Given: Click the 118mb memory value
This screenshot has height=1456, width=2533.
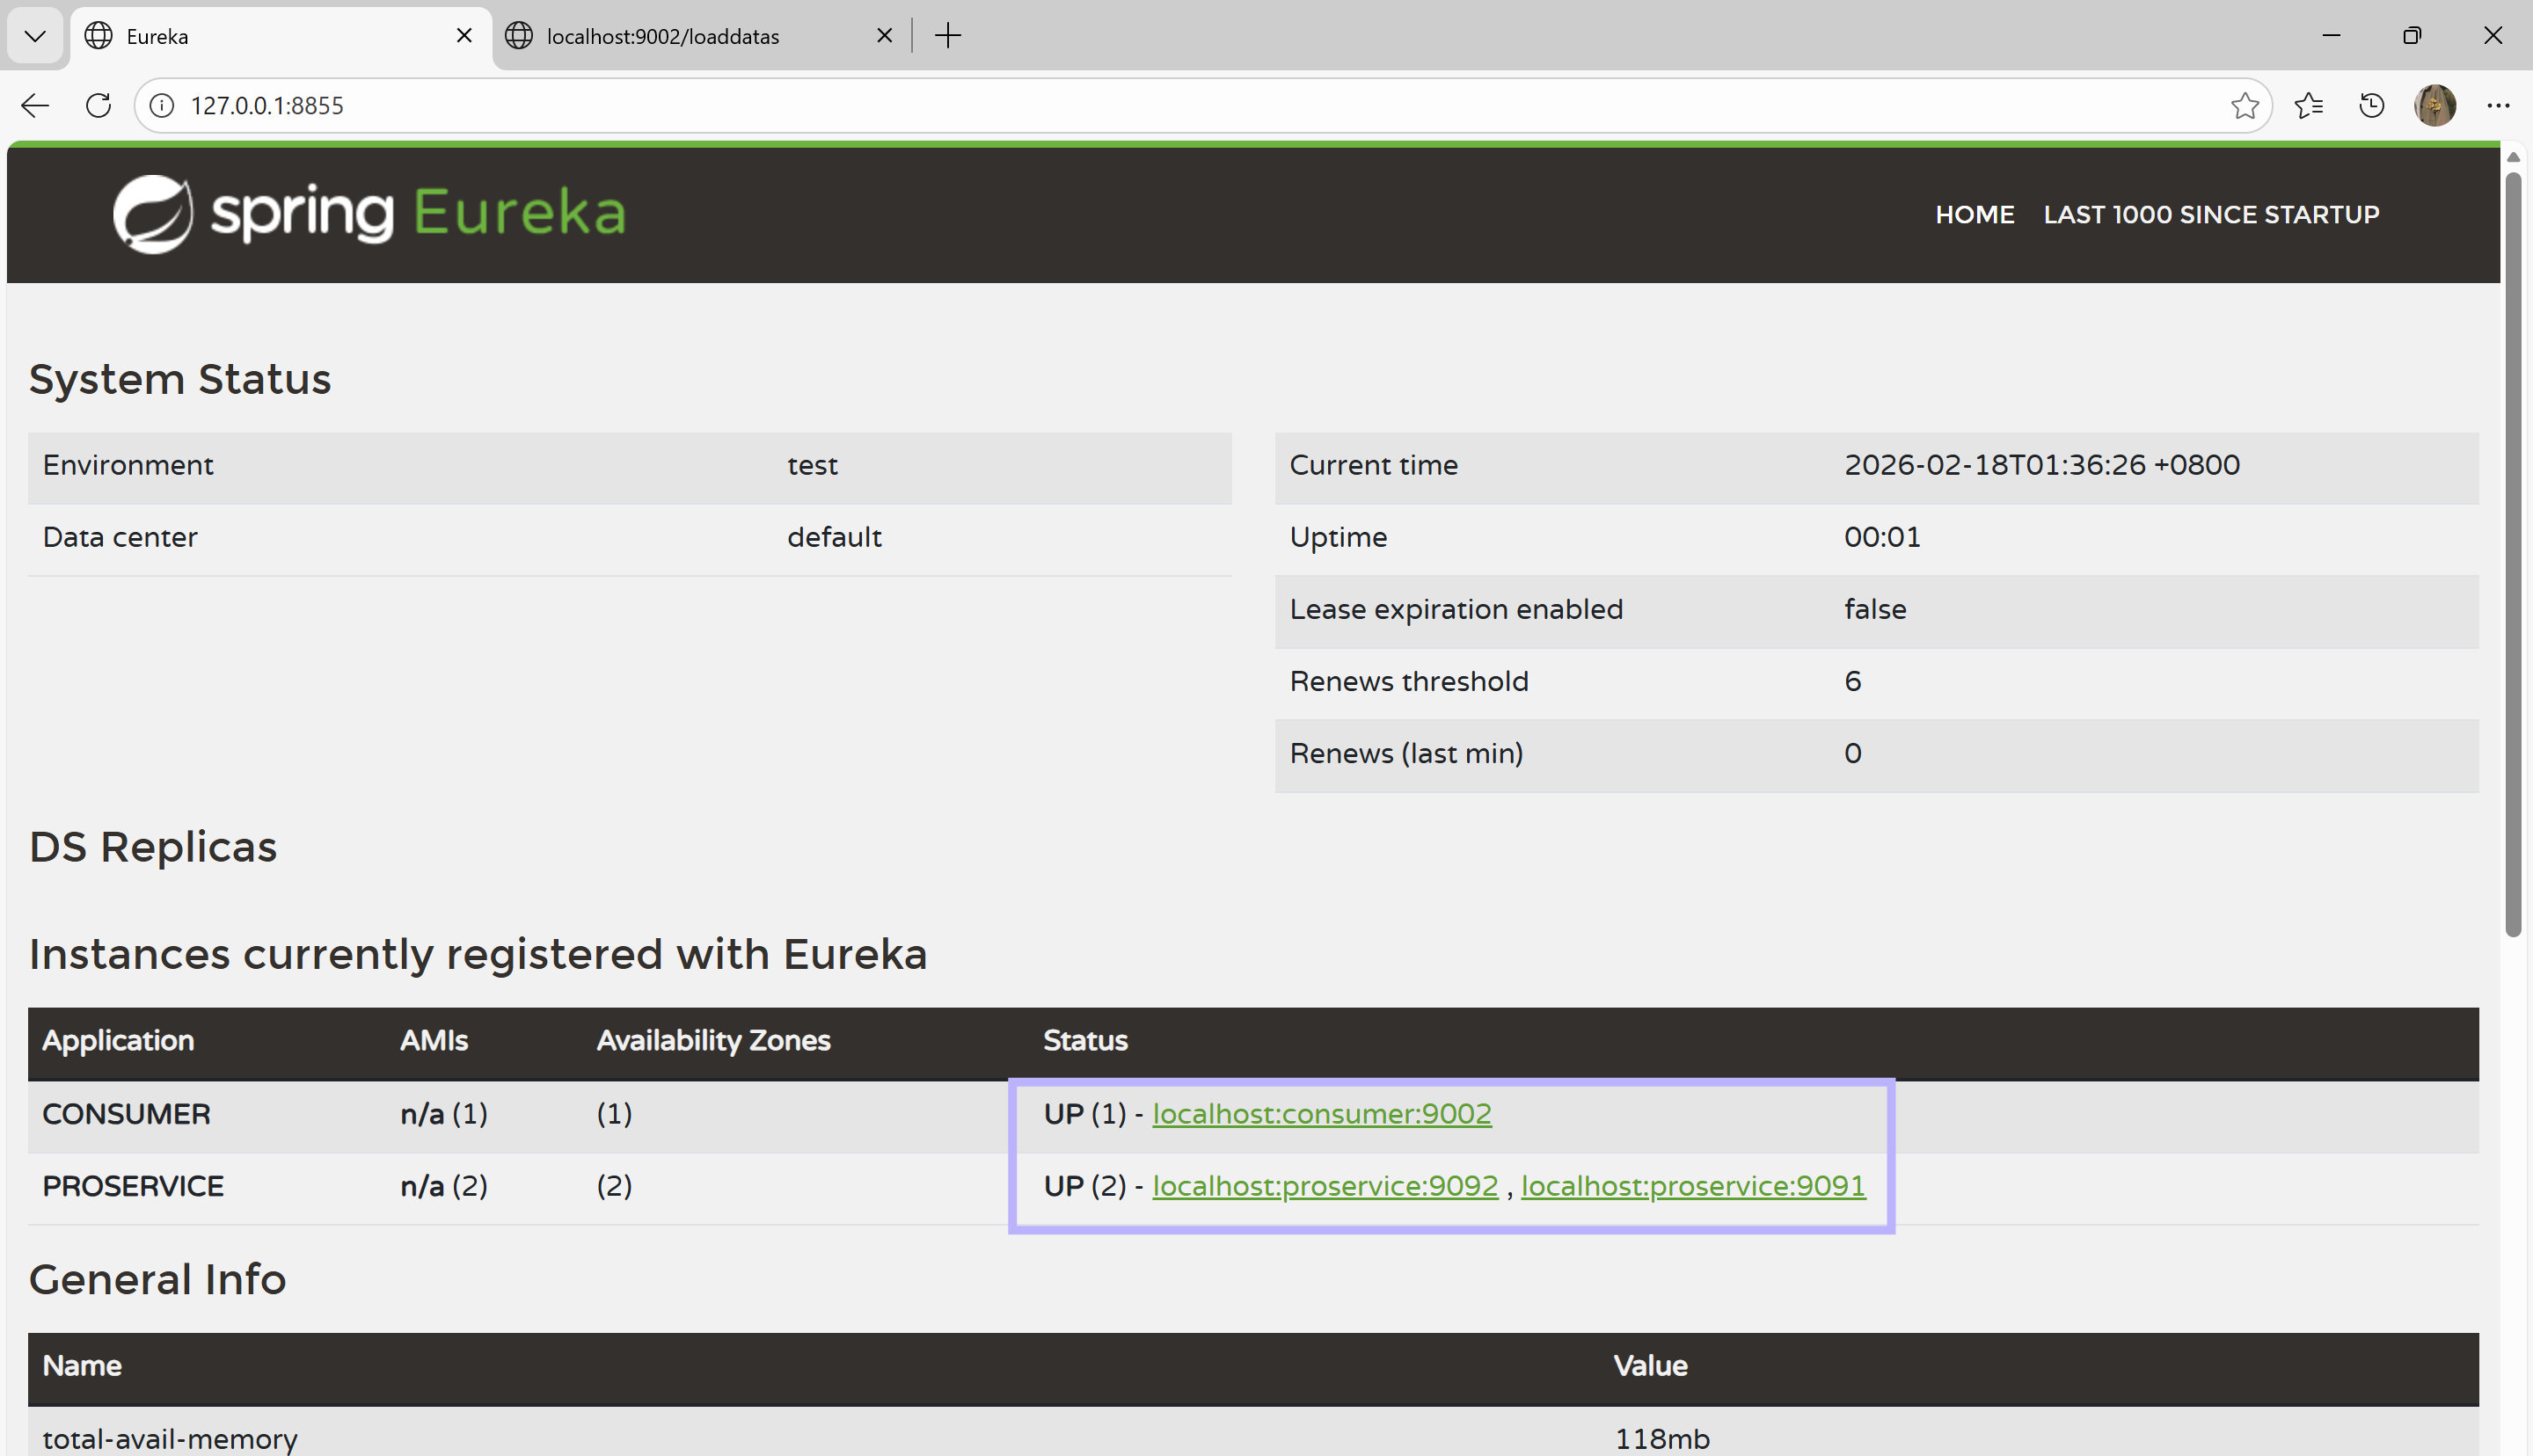Looking at the screenshot, I should click(x=1662, y=1439).
